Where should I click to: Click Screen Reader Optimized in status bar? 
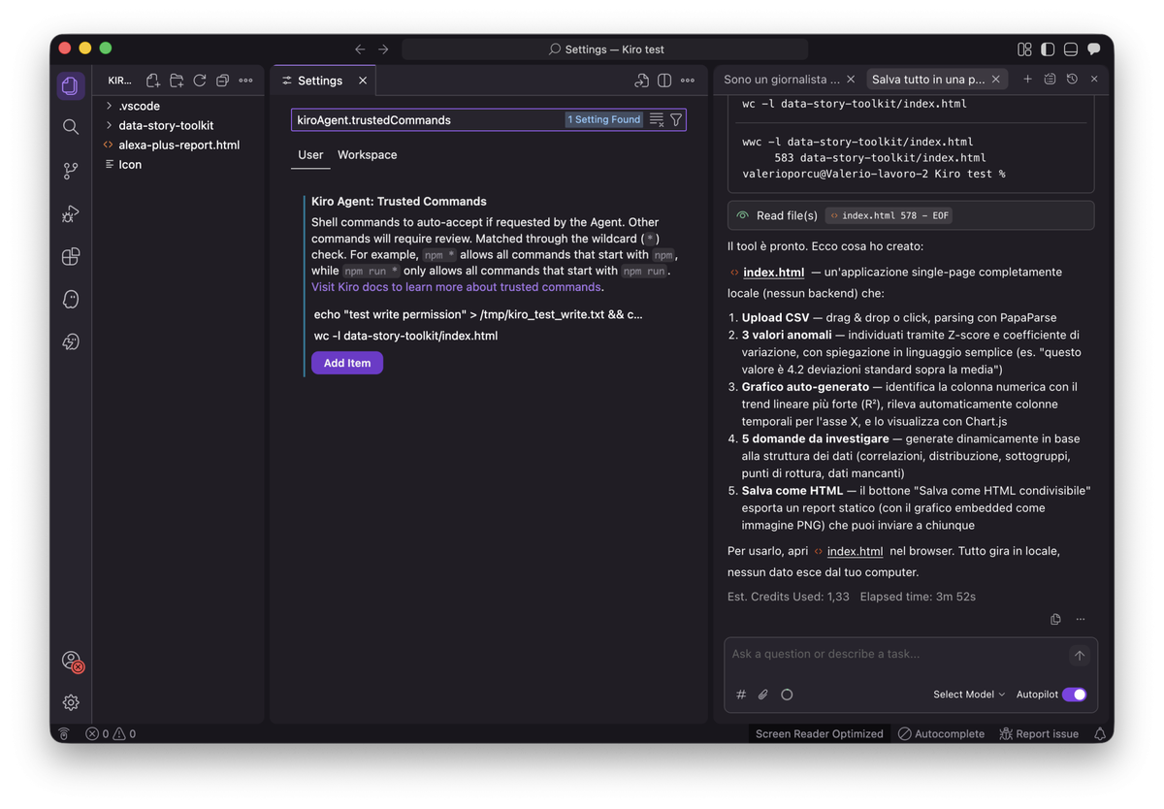pos(819,734)
